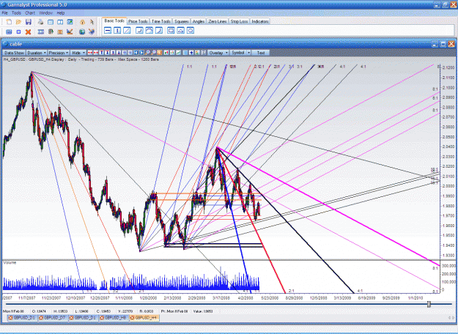Click the padlock icon in the main toolbar

pyautogui.click(x=82, y=22)
